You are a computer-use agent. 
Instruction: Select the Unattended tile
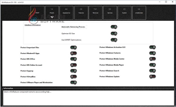(139, 13)
